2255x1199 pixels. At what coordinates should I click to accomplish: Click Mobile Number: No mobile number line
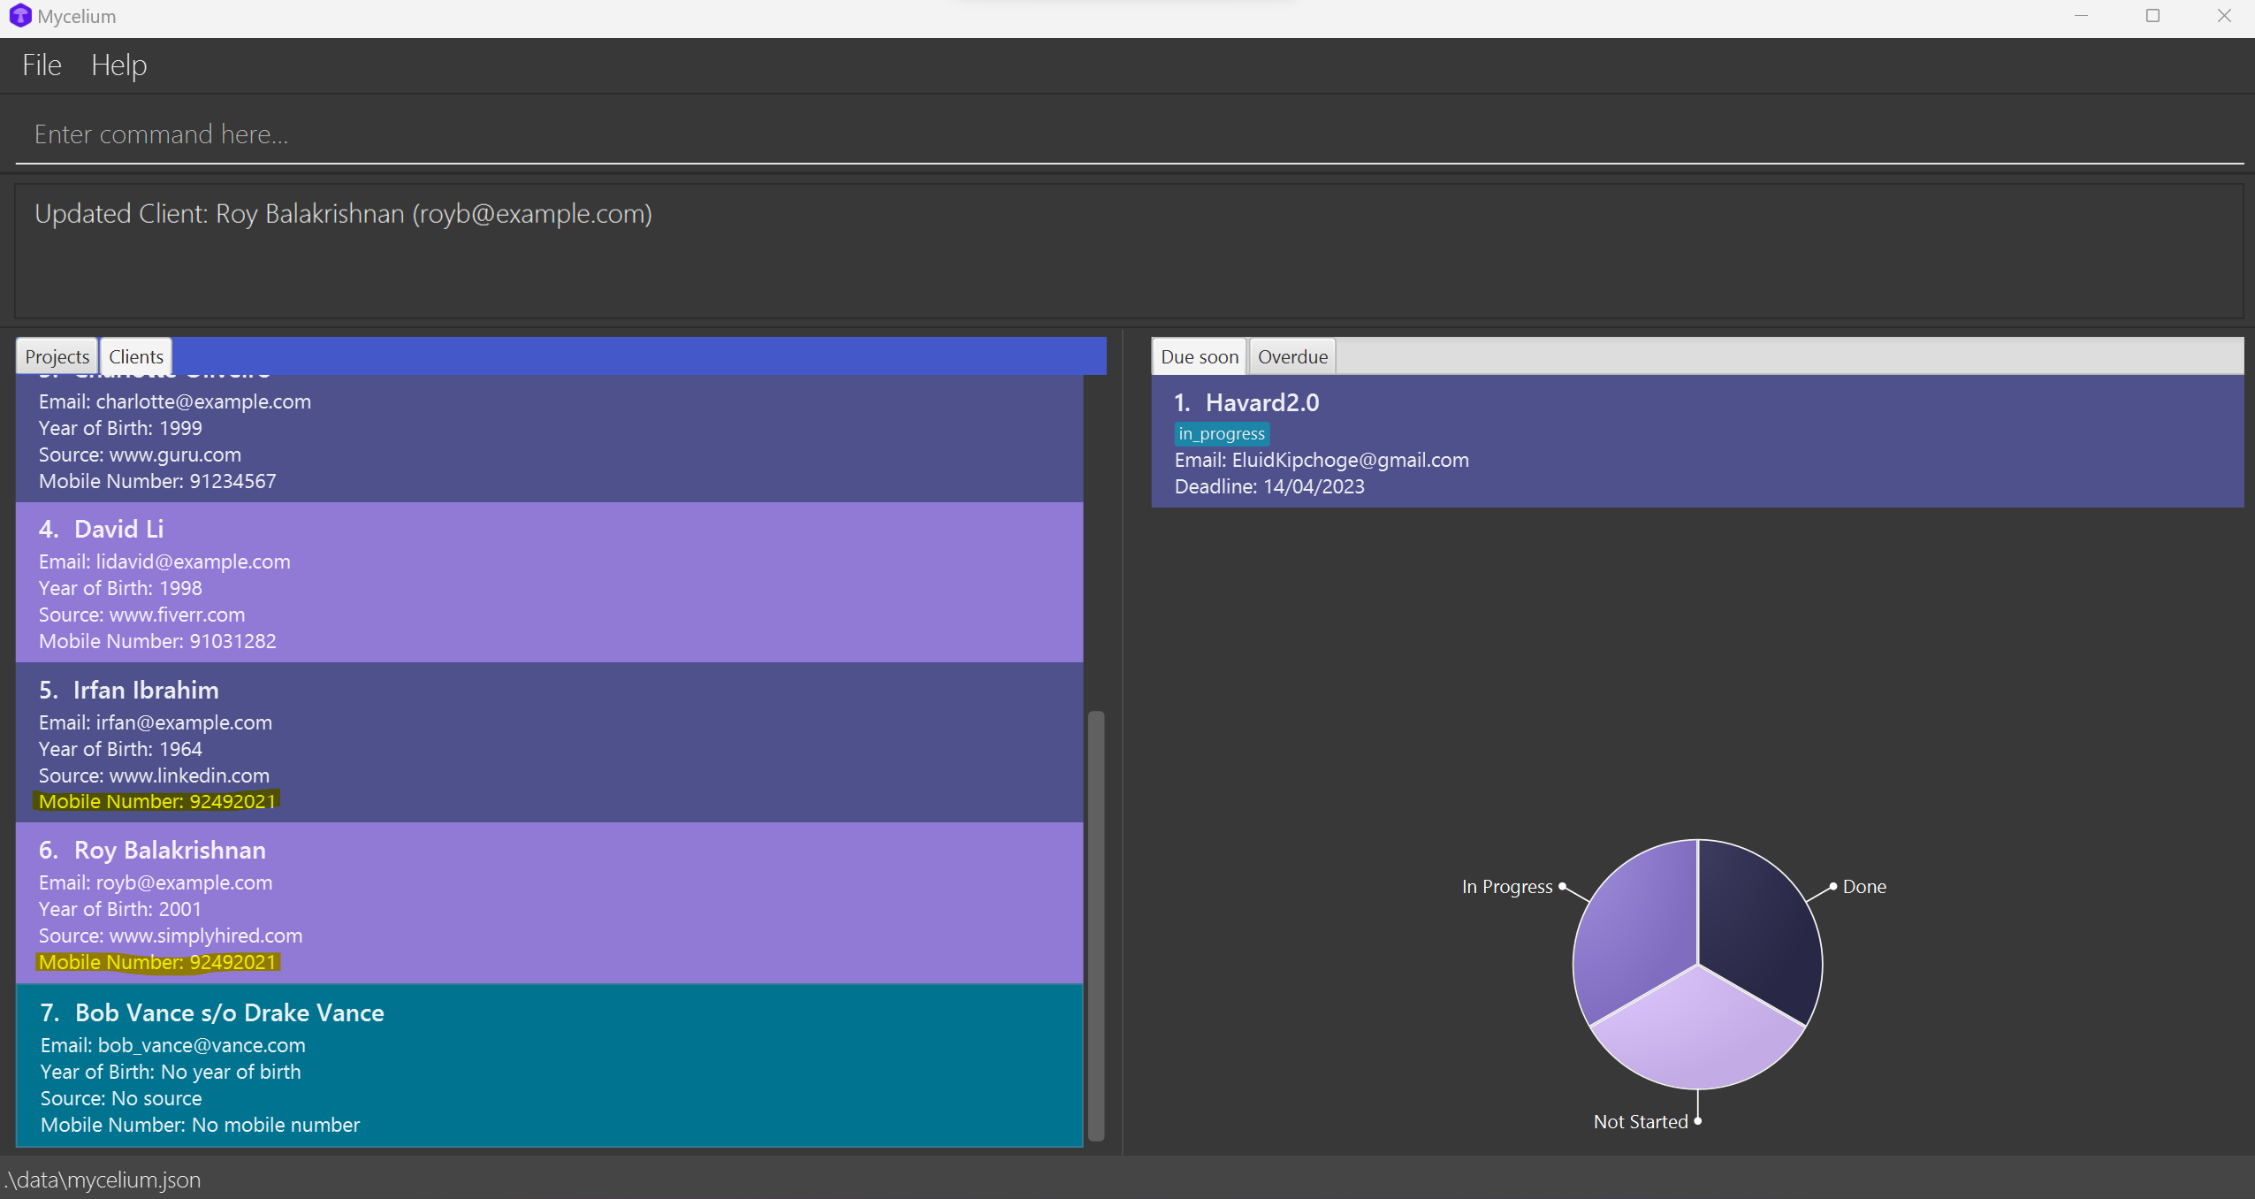(x=200, y=1125)
